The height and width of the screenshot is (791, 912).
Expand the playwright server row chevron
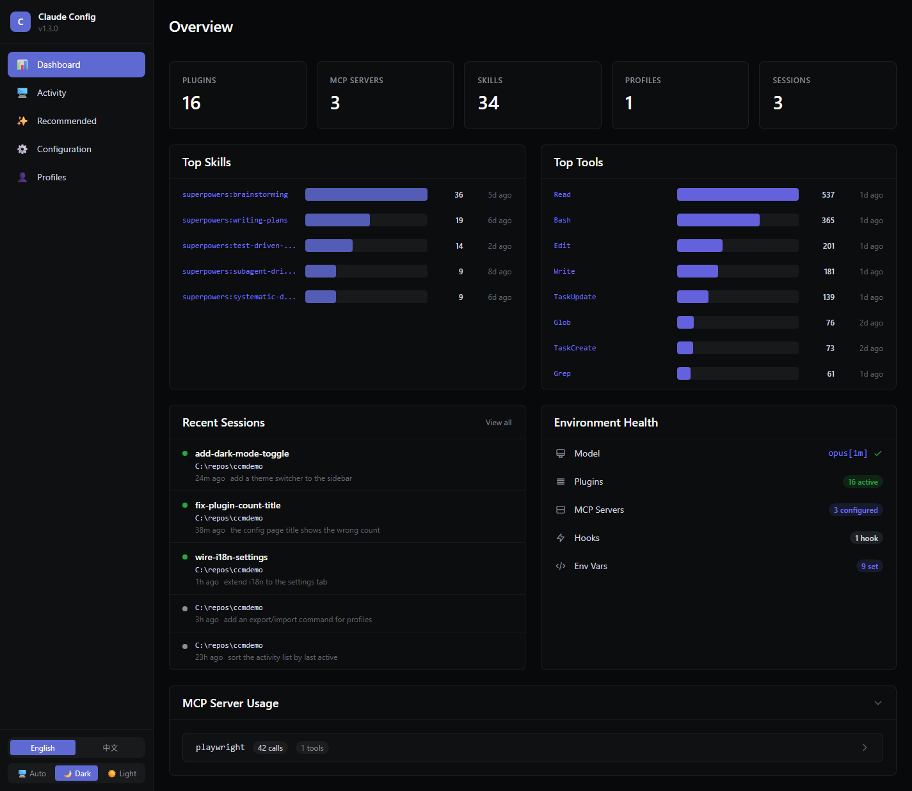point(865,748)
